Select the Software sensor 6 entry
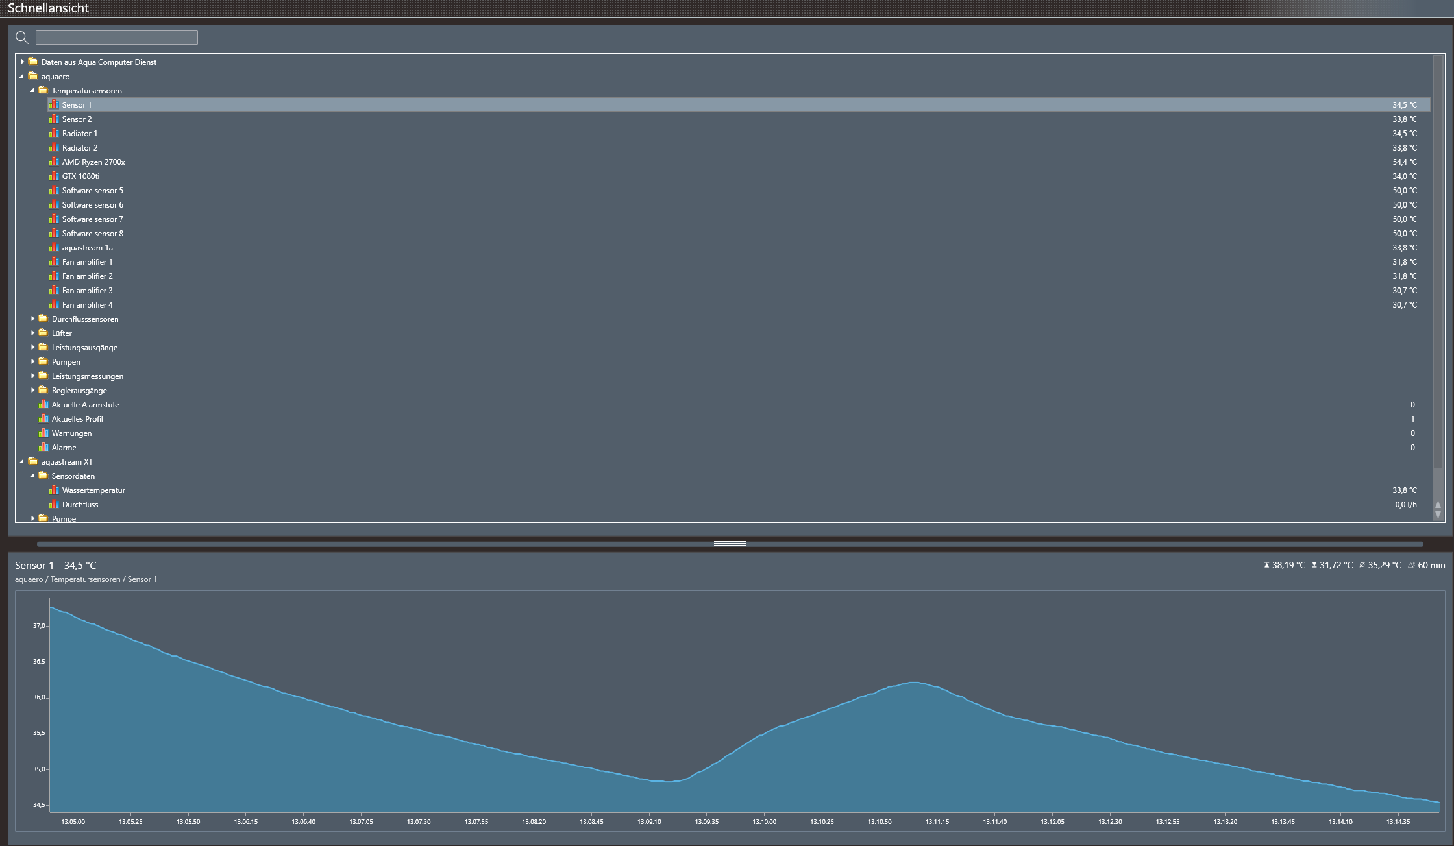The height and width of the screenshot is (846, 1454). [92, 205]
